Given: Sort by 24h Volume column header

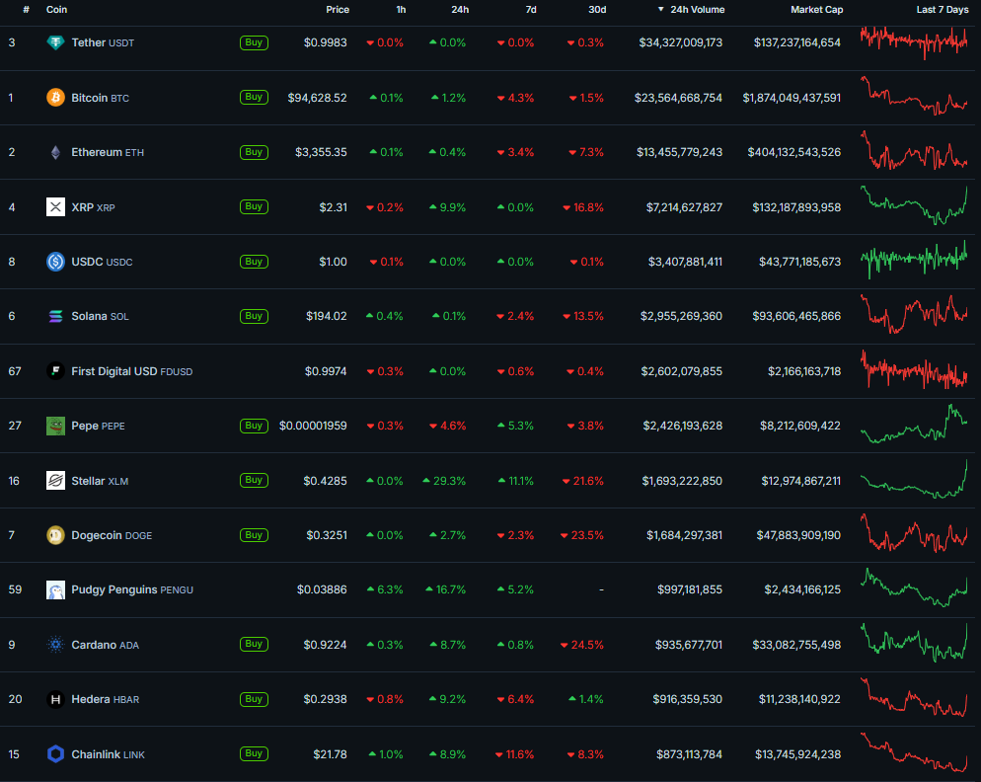Looking at the screenshot, I should [691, 10].
